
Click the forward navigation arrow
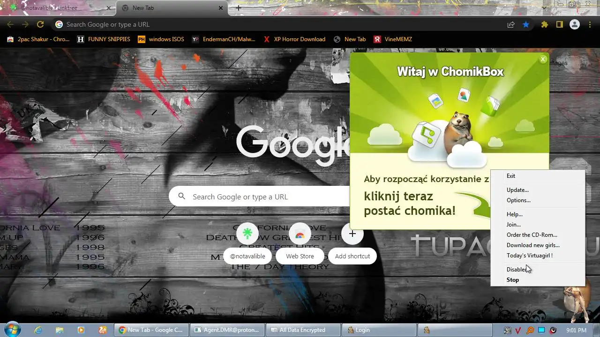(x=25, y=24)
